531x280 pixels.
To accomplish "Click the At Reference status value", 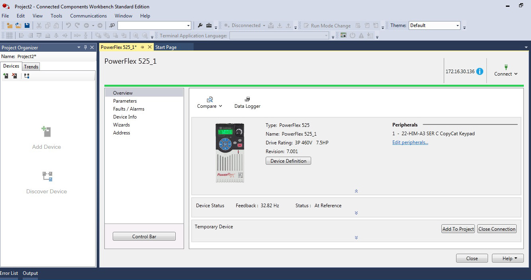I will click(328, 206).
